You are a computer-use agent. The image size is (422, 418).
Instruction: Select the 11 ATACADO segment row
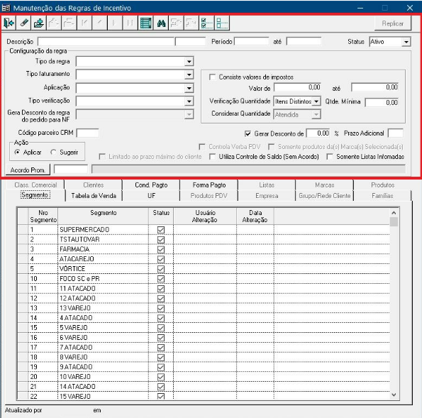pyautogui.click(x=204, y=288)
